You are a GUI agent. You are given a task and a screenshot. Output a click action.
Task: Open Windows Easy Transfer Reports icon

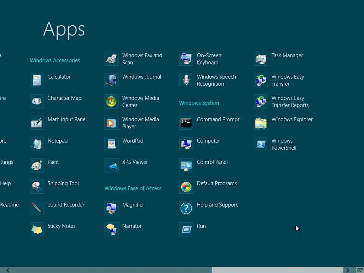(261, 101)
